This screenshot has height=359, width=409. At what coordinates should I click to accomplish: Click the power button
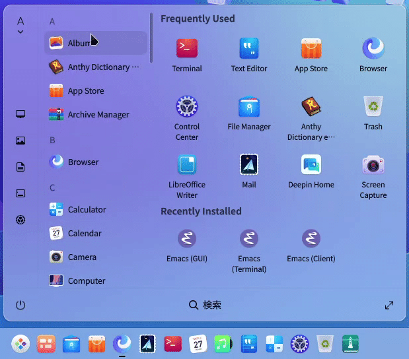point(20,305)
